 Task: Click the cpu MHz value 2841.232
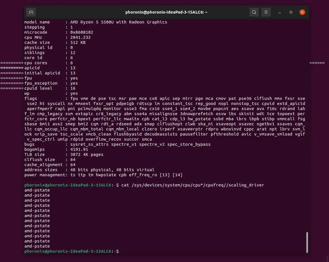(x=80, y=37)
